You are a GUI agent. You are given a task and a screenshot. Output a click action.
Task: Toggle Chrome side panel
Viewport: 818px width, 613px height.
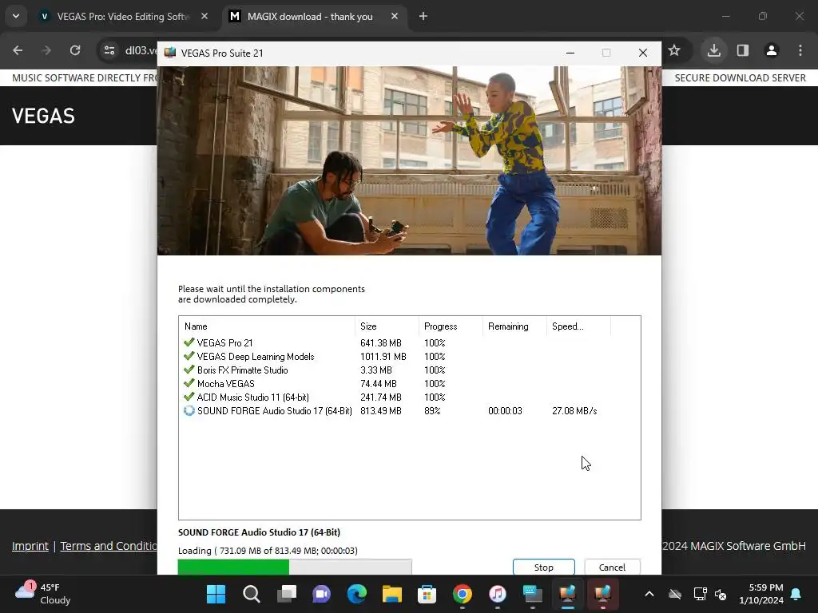[x=743, y=50]
